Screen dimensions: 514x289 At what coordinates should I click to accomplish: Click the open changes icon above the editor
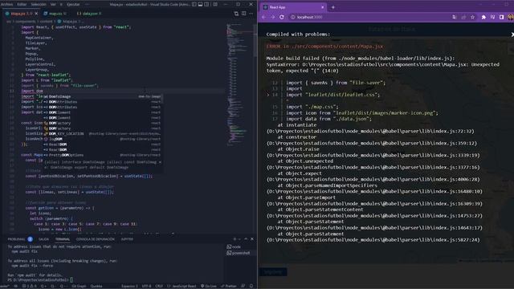click(236, 14)
